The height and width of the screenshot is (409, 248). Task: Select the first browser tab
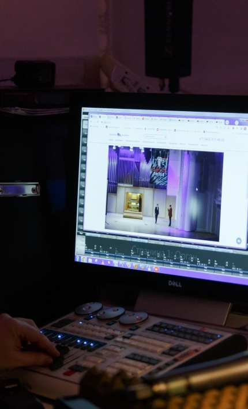[x=93, y=116]
